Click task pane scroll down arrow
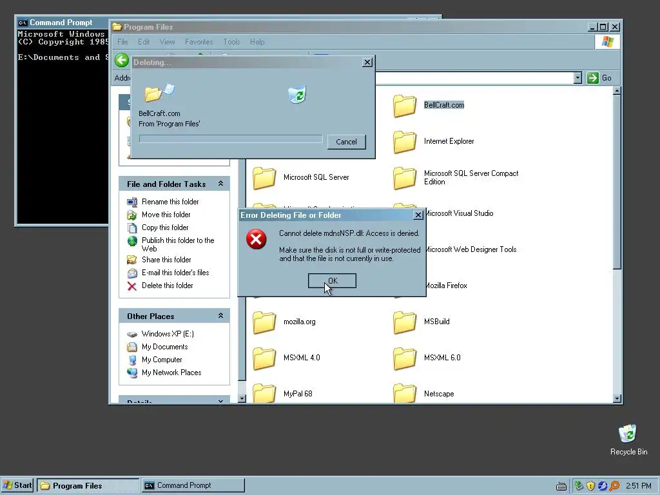This screenshot has height=495, width=660. (x=242, y=398)
